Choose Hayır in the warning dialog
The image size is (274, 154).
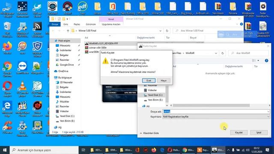pyautogui.click(x=164, y=80)
